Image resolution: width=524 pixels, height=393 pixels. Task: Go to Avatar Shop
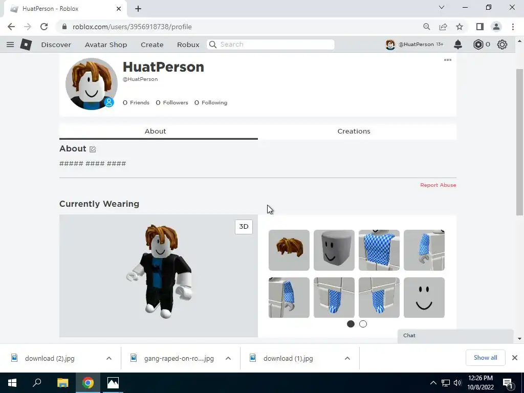[106, 45]
